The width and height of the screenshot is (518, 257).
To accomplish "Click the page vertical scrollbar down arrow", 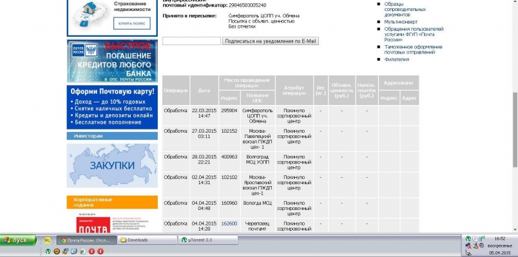I will click(515, 229).
